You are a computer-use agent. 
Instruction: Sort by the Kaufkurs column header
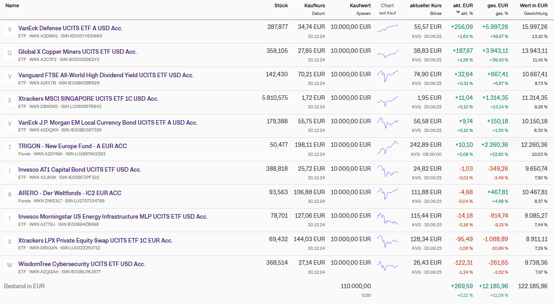[315, 5]
